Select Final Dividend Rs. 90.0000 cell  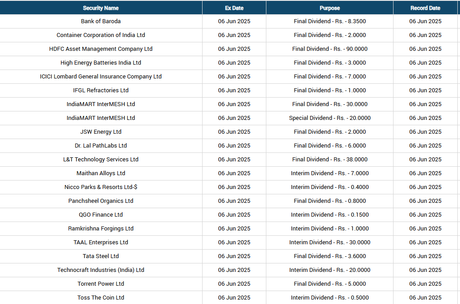point(330,49)
